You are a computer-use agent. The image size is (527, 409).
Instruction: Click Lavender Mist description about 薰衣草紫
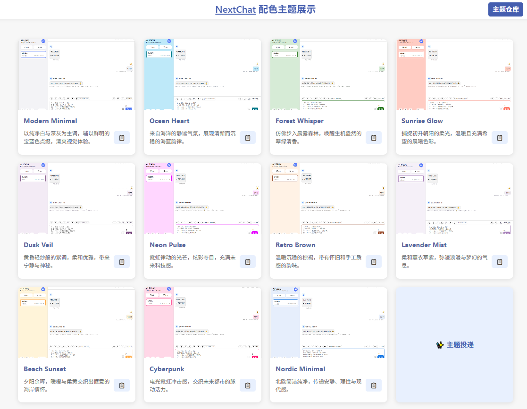[x=444, y=261]
